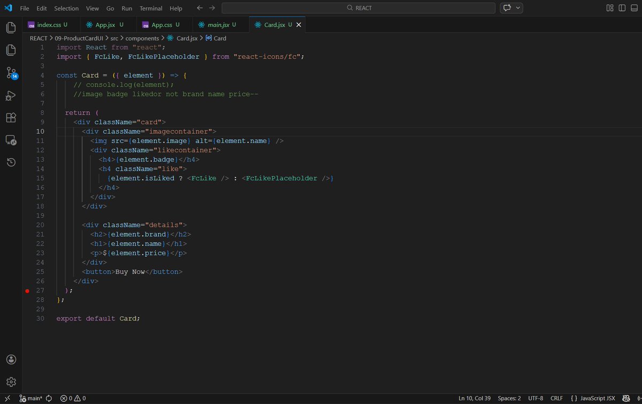Close the Card.jsx tab
The height and width of the screenshot is (404, 642).
[299, 25]
